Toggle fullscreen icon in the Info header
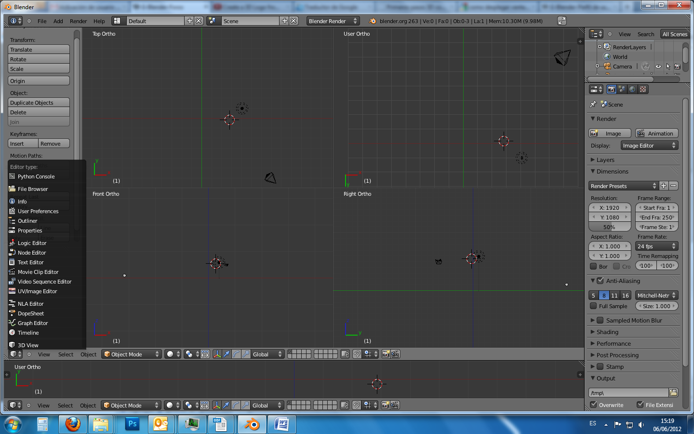Screen dimensions: 694x434 click(x=562, y=21)
